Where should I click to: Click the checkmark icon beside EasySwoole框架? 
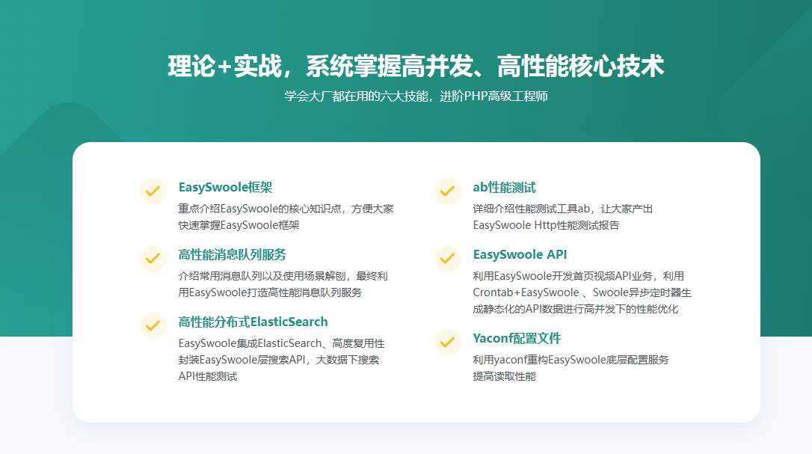153,191
